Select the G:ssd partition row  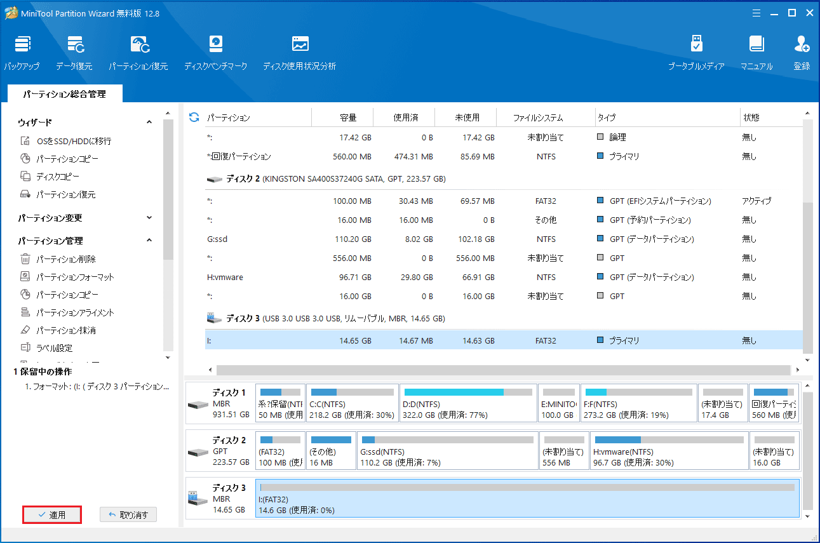[x=504, y=239]
